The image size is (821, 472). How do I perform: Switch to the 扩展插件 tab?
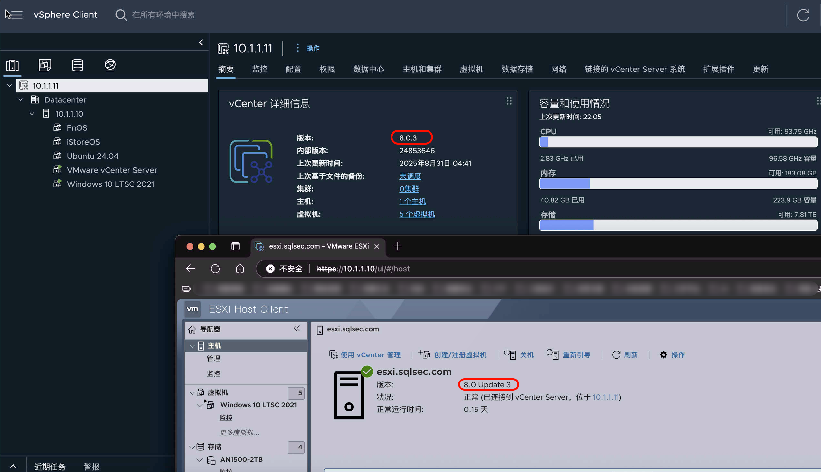tap(719, 69)
